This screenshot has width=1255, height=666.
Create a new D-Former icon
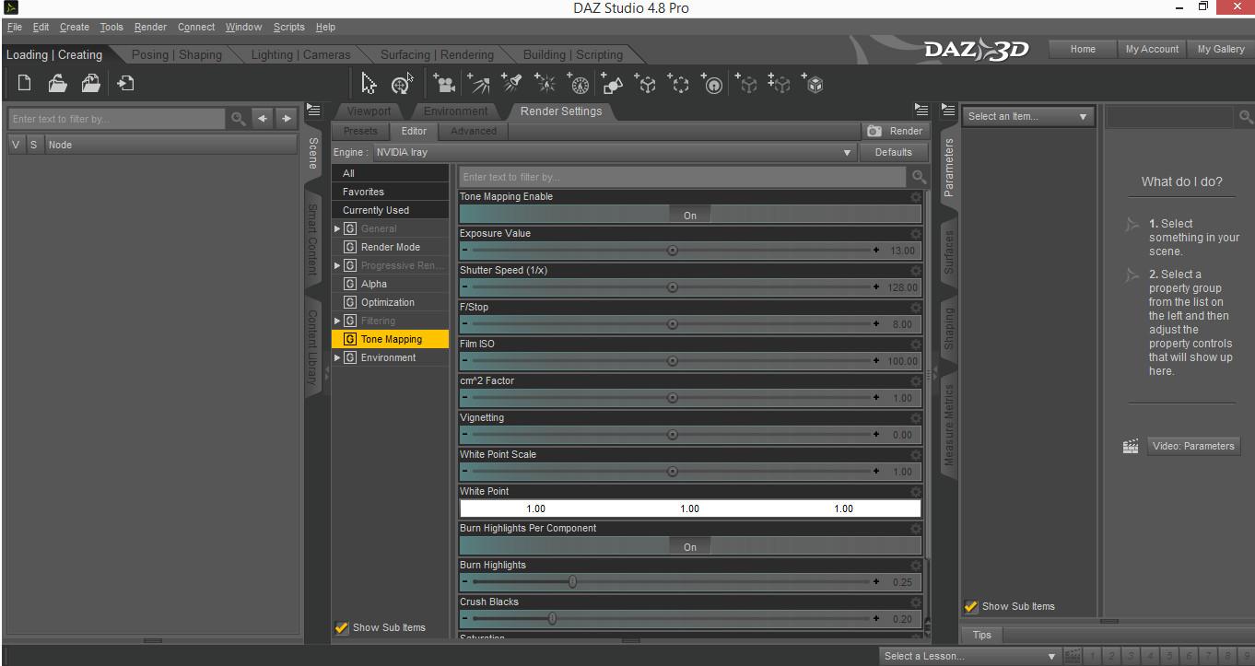click(x=712, y=85)
